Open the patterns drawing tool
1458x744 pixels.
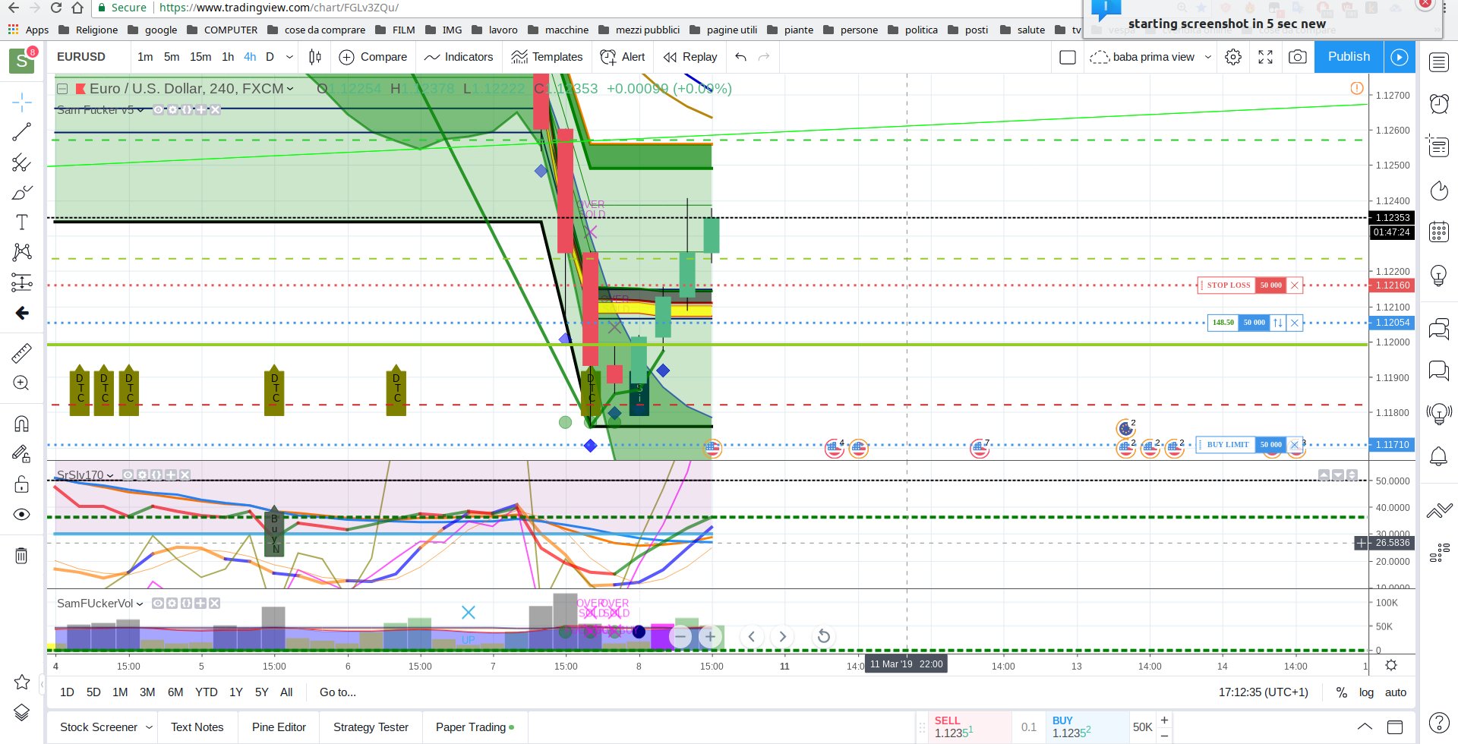22,252
